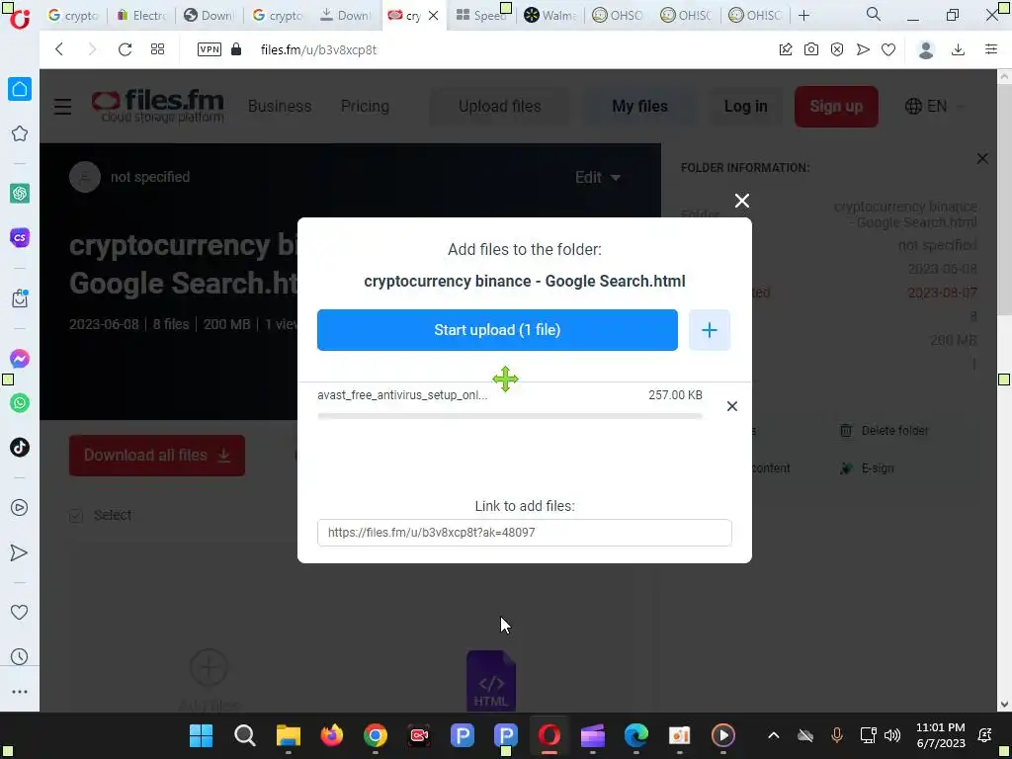This screenshot has width=1012, height=759.
Task: Add more files with the plus button
Action: [710, 330]
